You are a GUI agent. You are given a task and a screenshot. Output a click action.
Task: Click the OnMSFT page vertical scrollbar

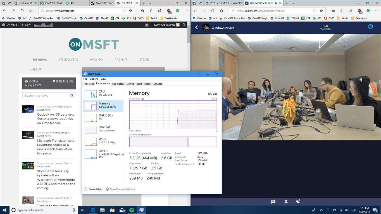(189, 111)
